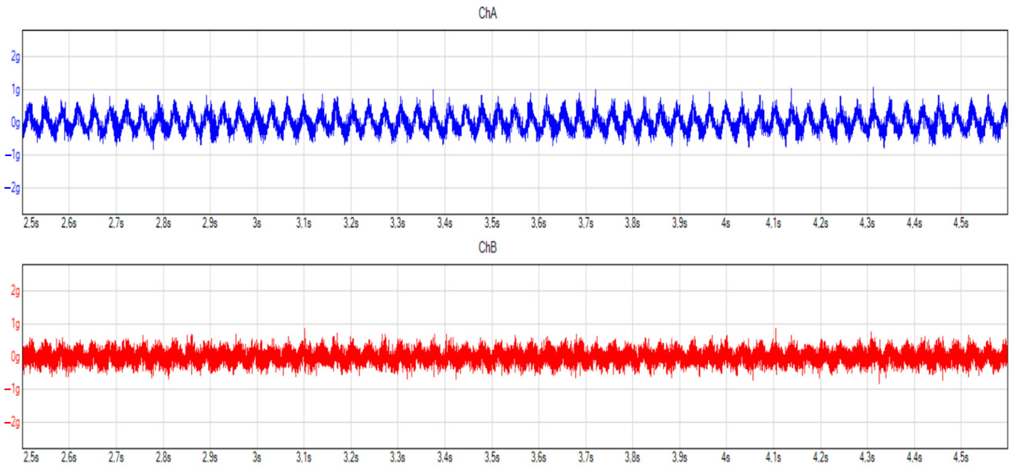Click the red 0g label on ChB axis
This screenshot has height=470, width=1016.
[x=15, y=357]
